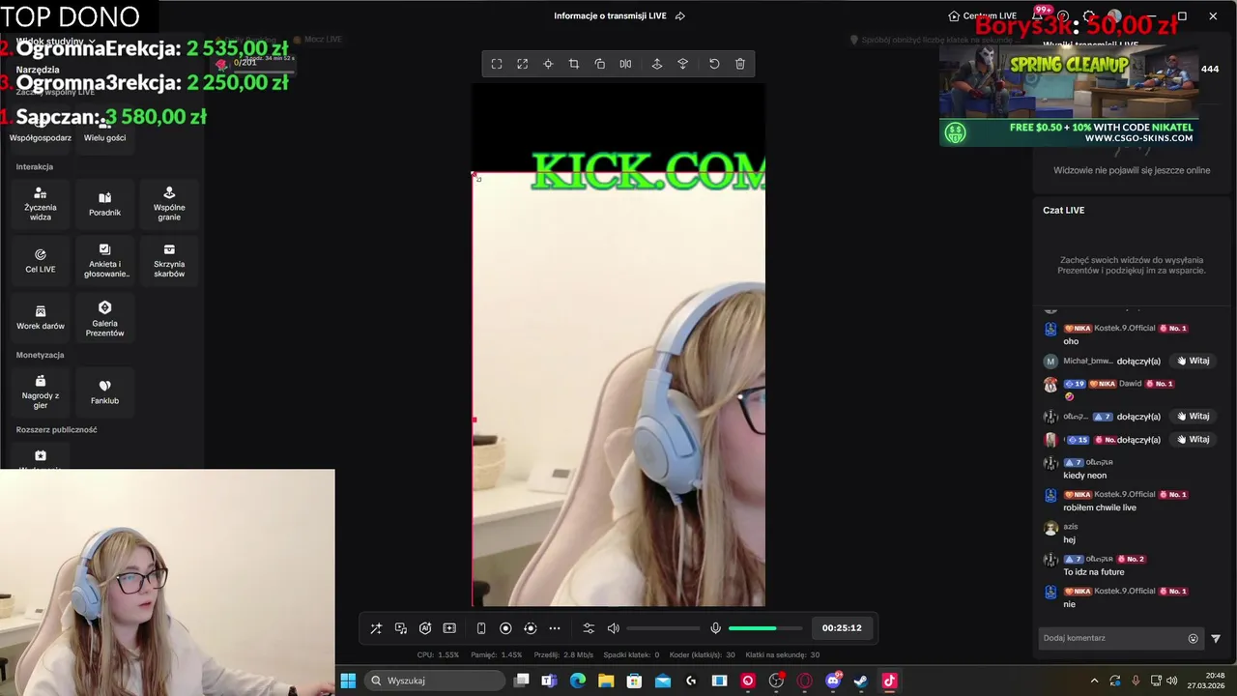
Task: Click the green microphone volume slider
Action: pos(765,628)
